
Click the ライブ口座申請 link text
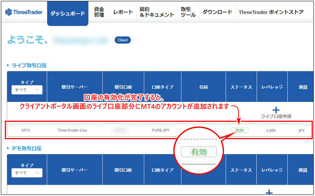[x=276, y=116]
